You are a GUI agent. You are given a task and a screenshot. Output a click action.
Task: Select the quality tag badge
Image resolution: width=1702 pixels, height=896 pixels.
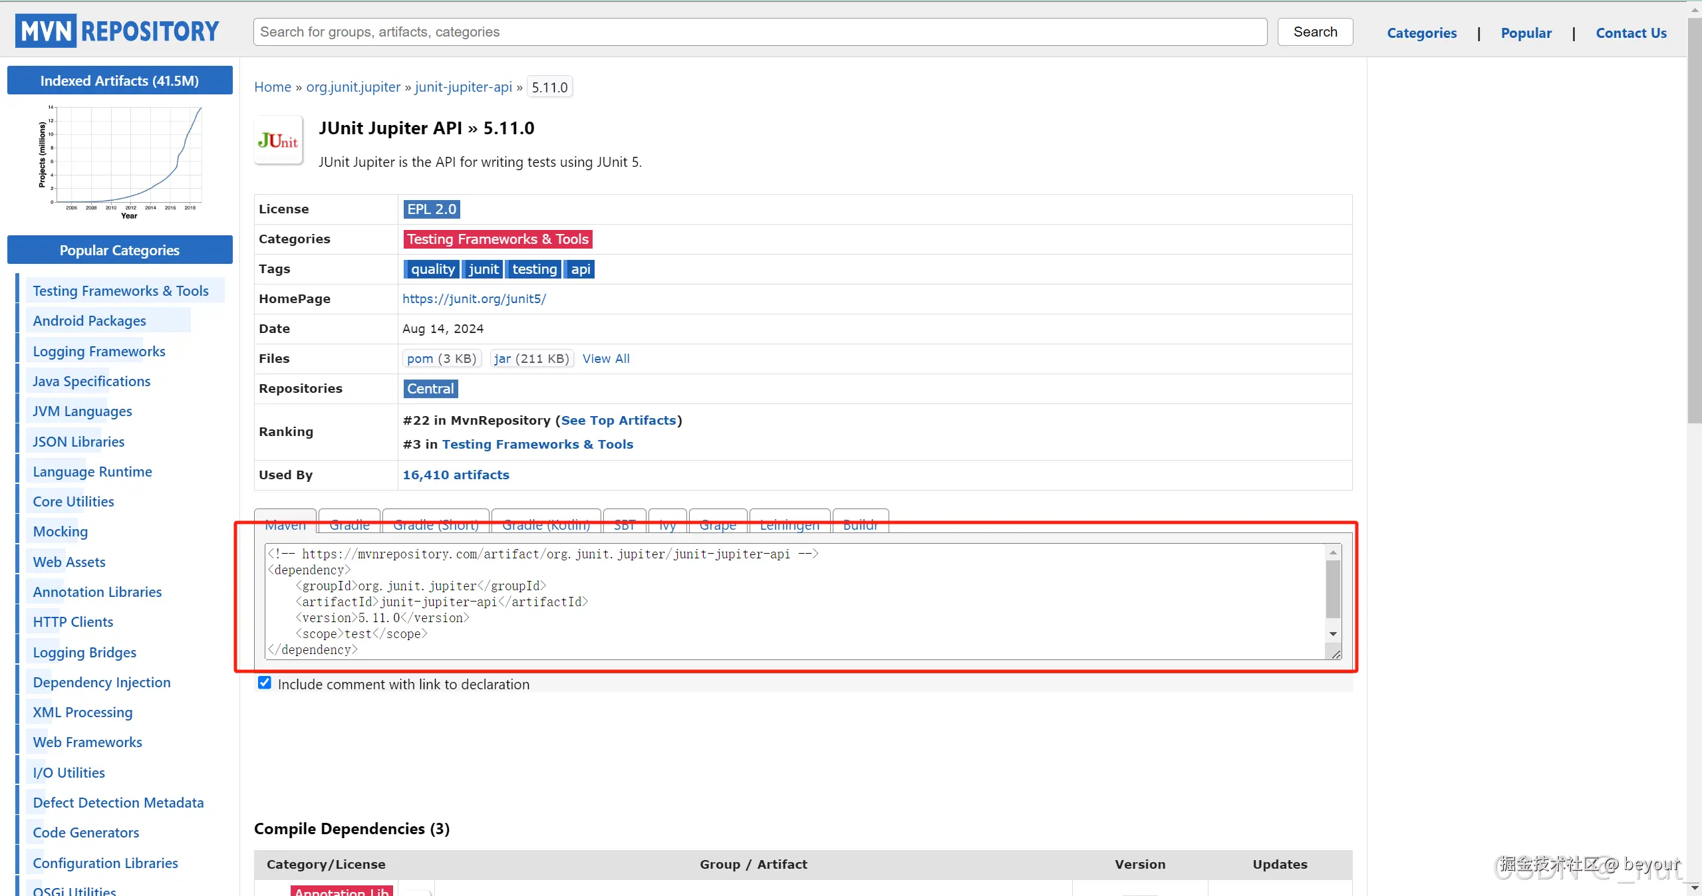tap(432, 269)
